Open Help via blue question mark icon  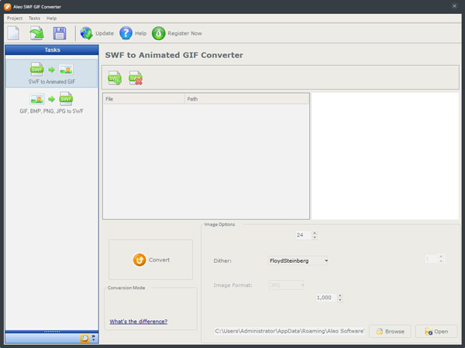coord(126,32)
